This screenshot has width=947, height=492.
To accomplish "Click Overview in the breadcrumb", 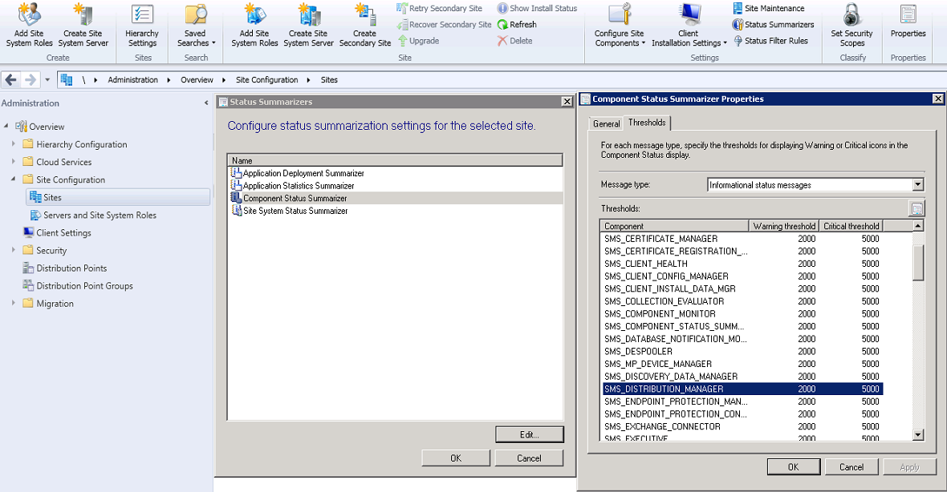I will click(197, 79).
